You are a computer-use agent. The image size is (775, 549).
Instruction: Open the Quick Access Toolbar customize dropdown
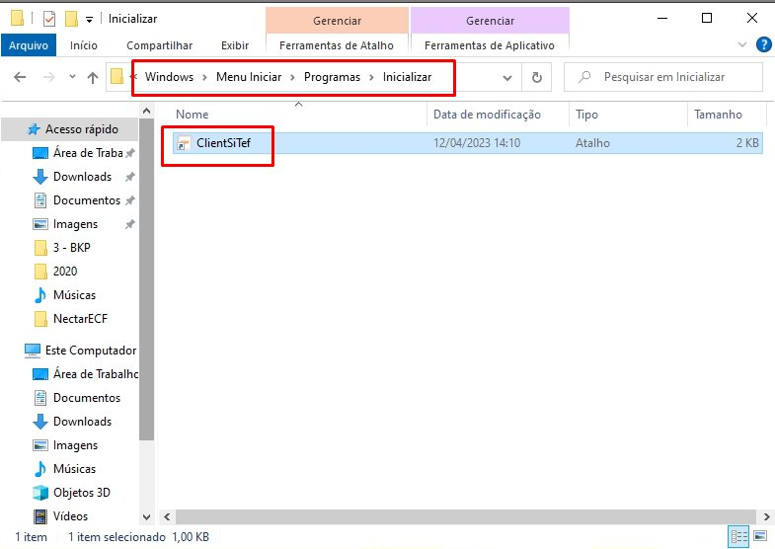click(x=90, y=19)
